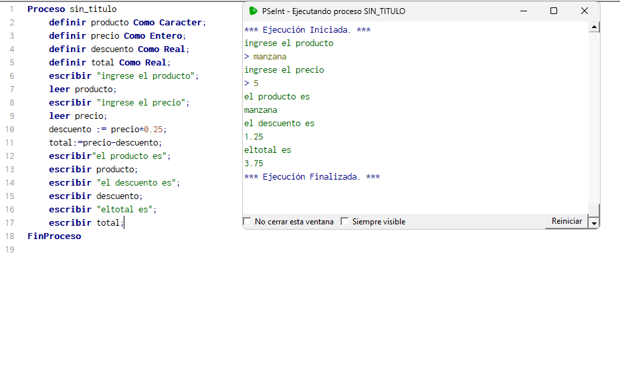The height and width of the screenshot is (372, 620).
Task: Click line number 10 in the editor gutter
Action: click(10, 130)
